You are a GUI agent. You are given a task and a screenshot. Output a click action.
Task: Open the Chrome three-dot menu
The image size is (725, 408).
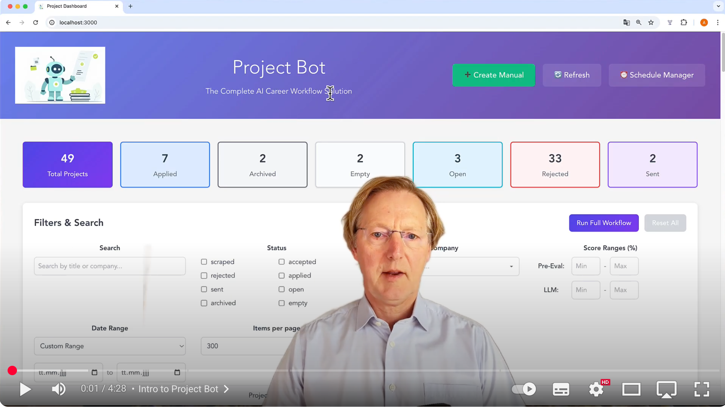[x=718, y=23]
